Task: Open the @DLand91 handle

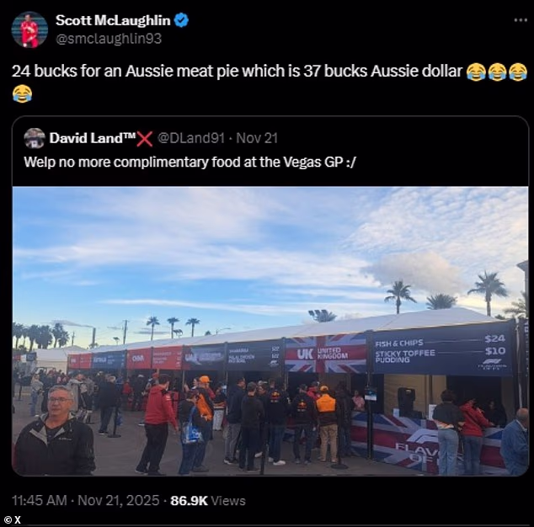Action: click(190, 138)
